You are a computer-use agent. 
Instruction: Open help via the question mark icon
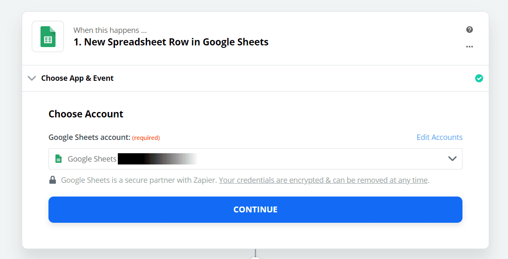pyautogui.click(x=470, y=30)
